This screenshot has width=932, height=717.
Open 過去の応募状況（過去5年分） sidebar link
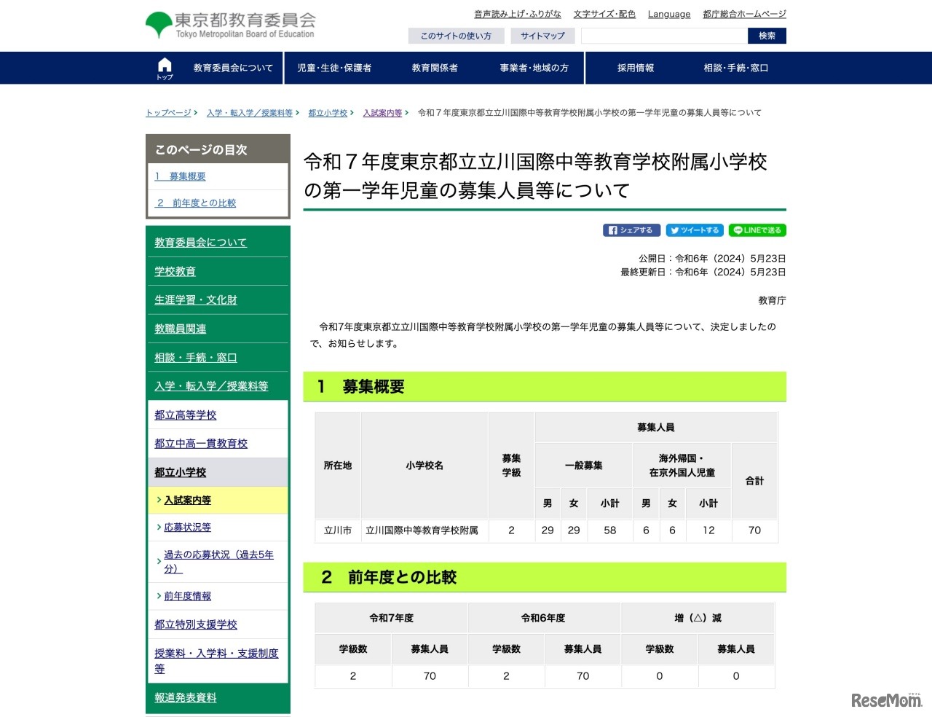pos(218,562)
